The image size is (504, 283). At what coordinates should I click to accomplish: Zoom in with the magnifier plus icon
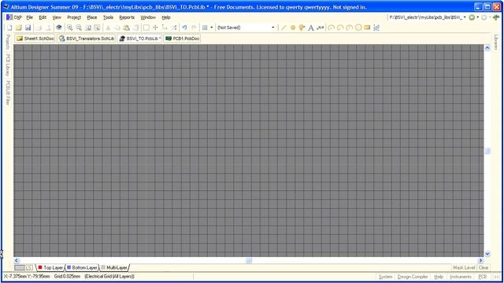(x=69, y=28)
